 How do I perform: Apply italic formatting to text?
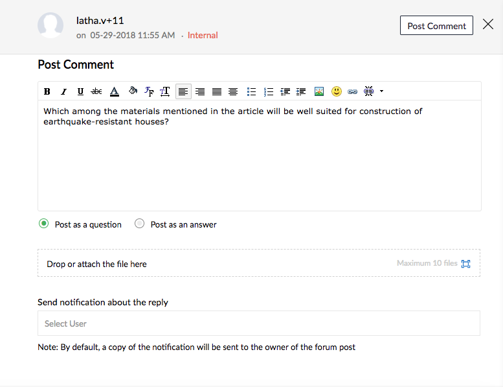point(63,91)
